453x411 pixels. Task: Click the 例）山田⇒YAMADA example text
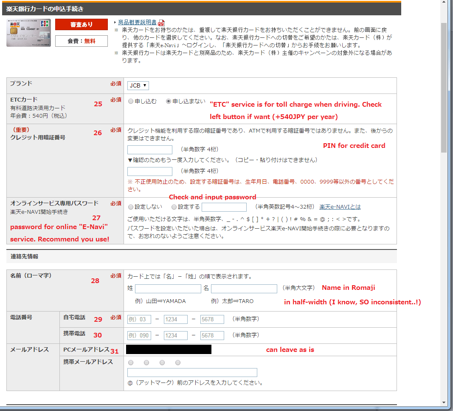[x=160, y=301]
